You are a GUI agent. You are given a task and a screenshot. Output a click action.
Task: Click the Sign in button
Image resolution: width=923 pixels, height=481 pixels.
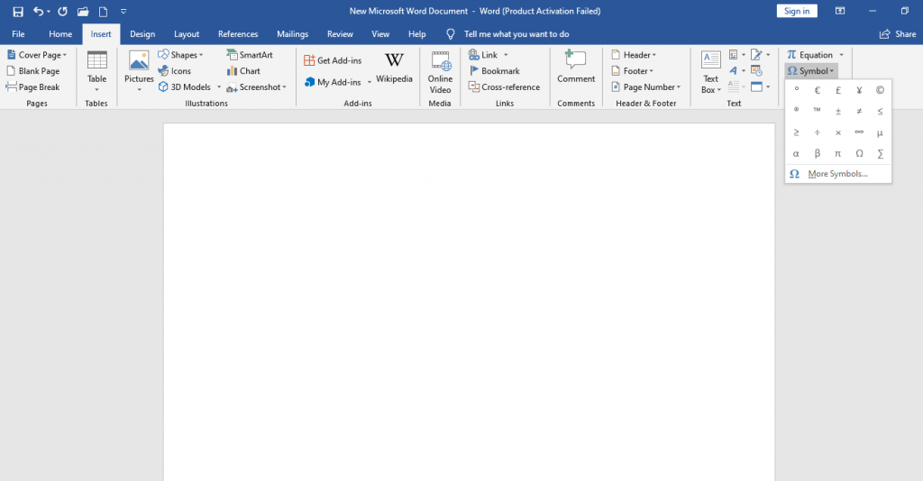tap(797, 11)
